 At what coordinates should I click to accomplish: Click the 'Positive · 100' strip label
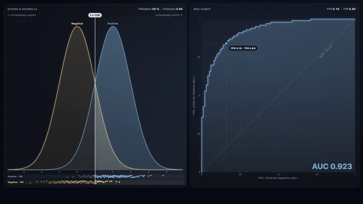pyautogui.click(x=15, y=176)
